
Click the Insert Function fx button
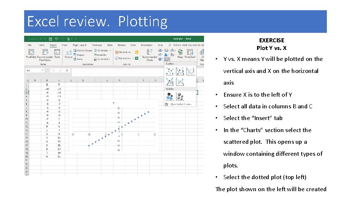pyautogui.click(x=67, y=70)
